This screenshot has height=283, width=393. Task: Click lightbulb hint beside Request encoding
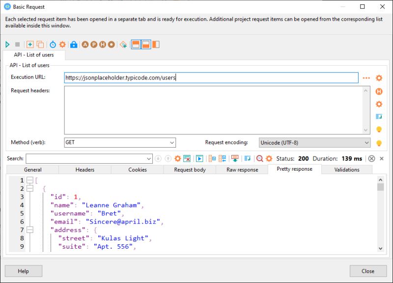[379, 143]
